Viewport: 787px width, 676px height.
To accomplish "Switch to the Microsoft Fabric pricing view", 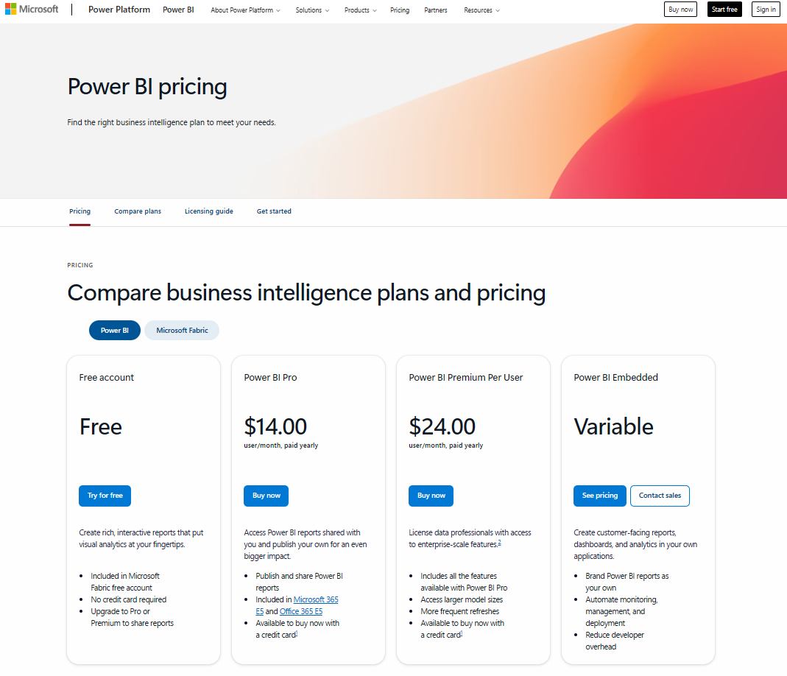I will [x=181, y=330].
